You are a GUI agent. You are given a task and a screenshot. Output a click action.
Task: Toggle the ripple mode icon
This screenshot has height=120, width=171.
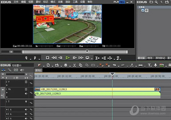(x=10, y=70)
